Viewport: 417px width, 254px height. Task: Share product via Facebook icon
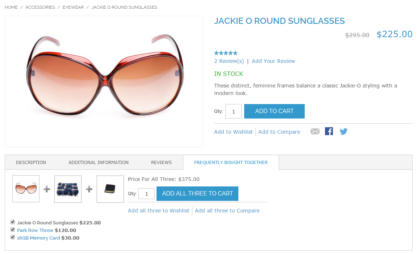(329, 131)
